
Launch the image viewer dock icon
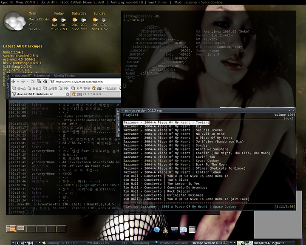click(x=183, y=230)
